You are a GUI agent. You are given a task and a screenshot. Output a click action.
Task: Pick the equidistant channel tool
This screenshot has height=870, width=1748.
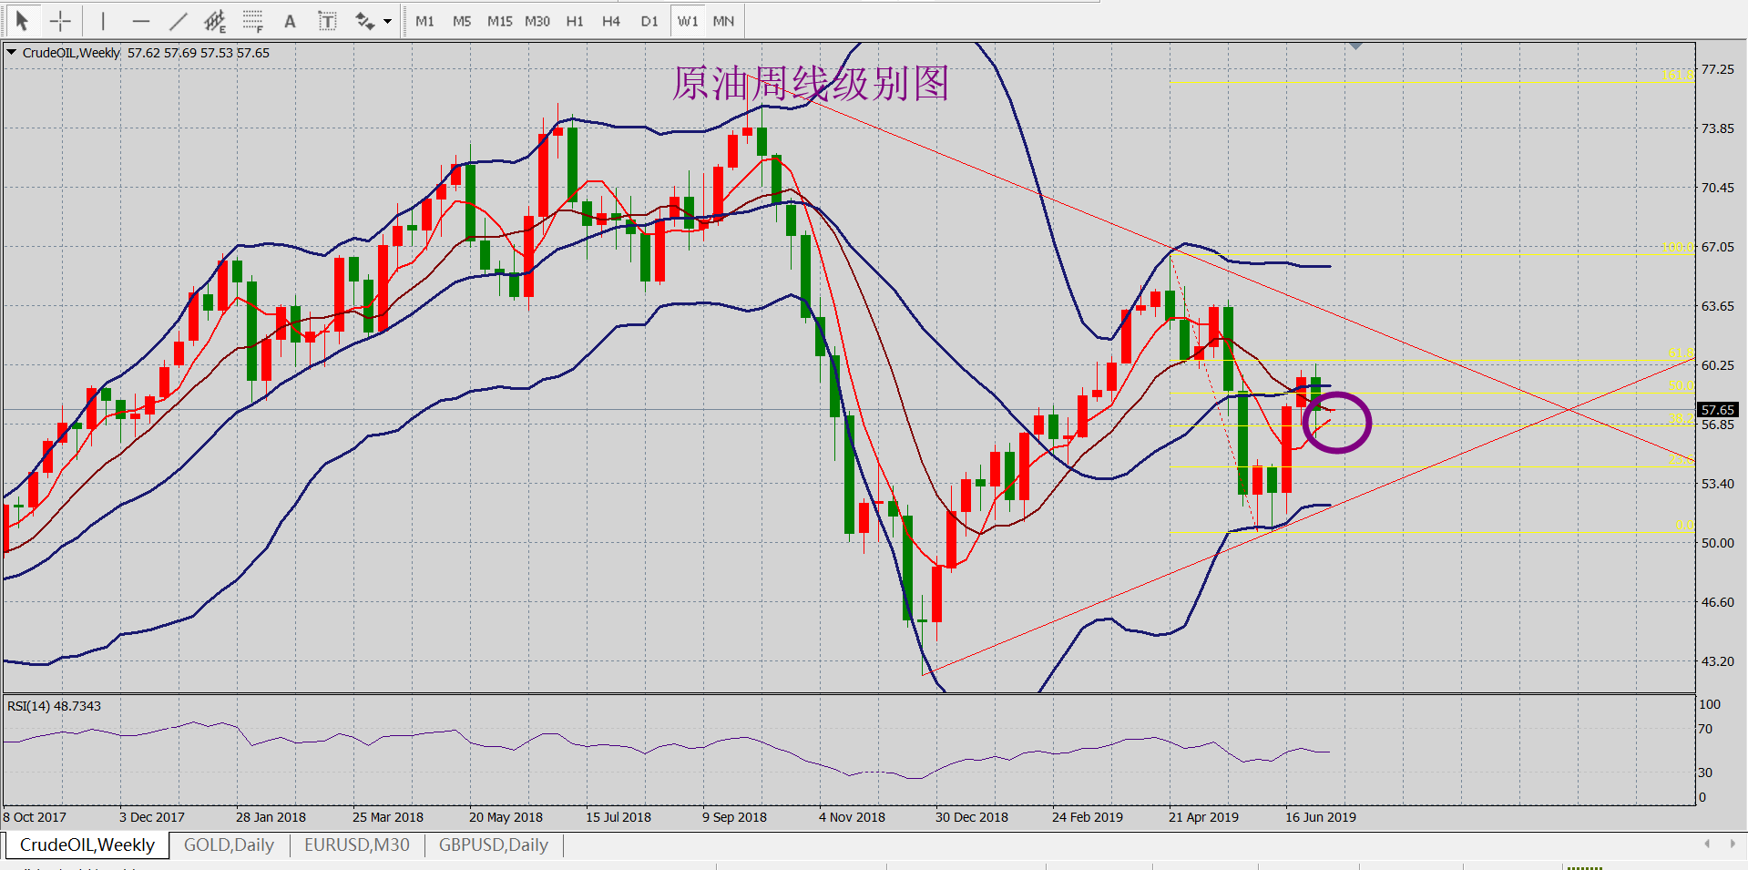[215, 20]
